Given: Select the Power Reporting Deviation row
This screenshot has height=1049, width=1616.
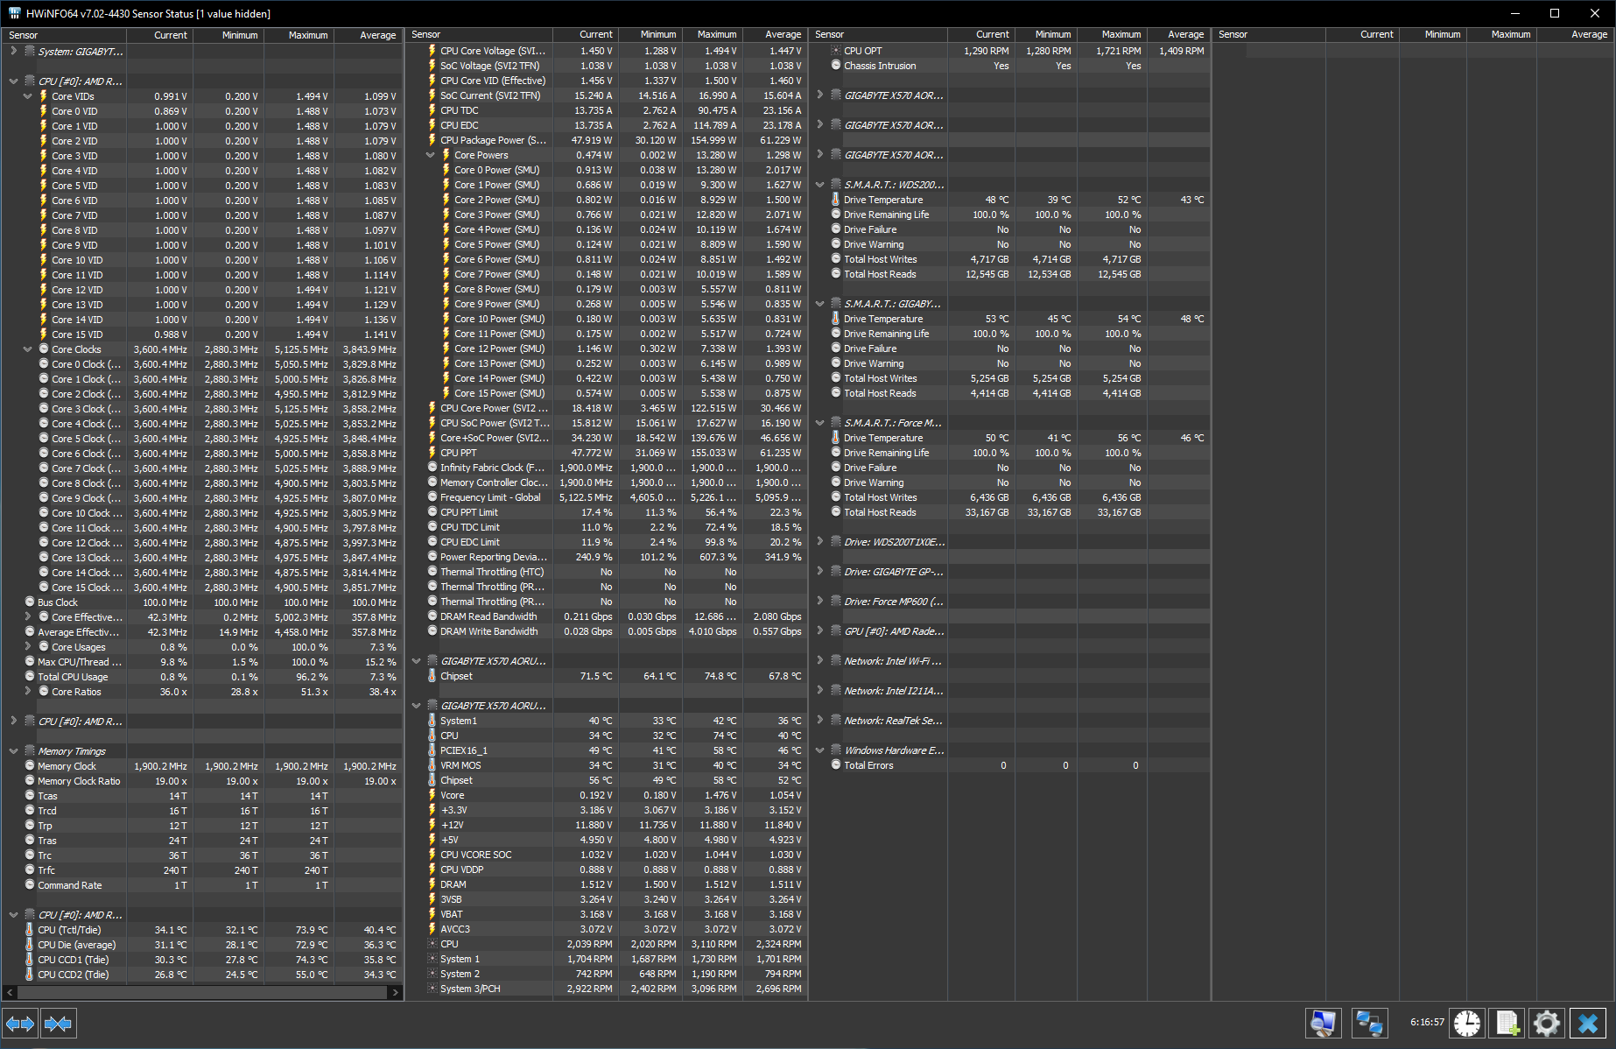Looking at the screenshot, I should point(614,557).
